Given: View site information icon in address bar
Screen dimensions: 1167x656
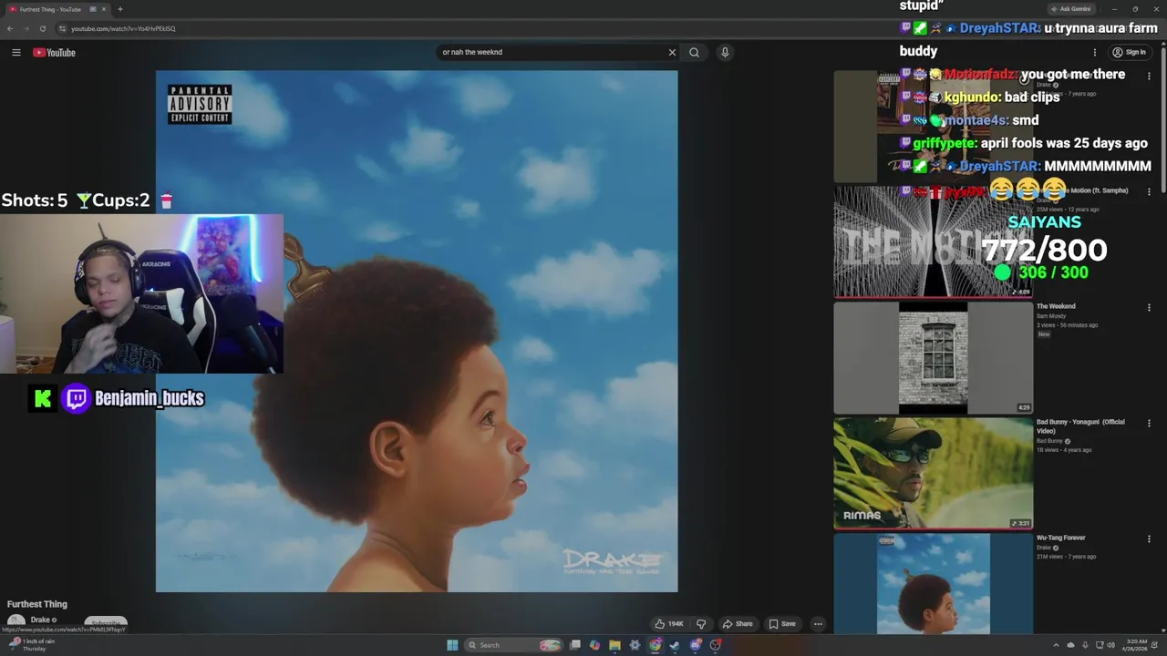Looking at the screenshot, I should click(62, 28).
